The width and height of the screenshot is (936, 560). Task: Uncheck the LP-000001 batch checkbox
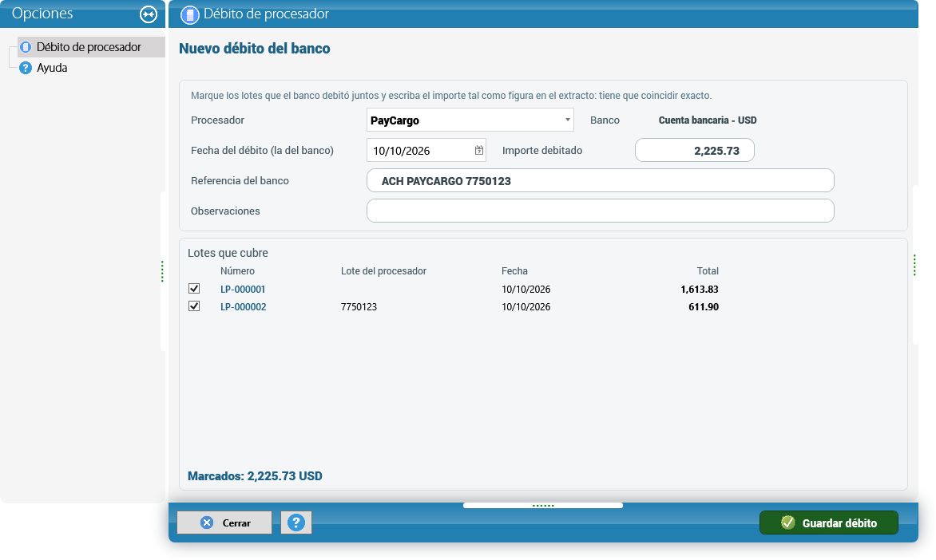(x=194, y=289)
